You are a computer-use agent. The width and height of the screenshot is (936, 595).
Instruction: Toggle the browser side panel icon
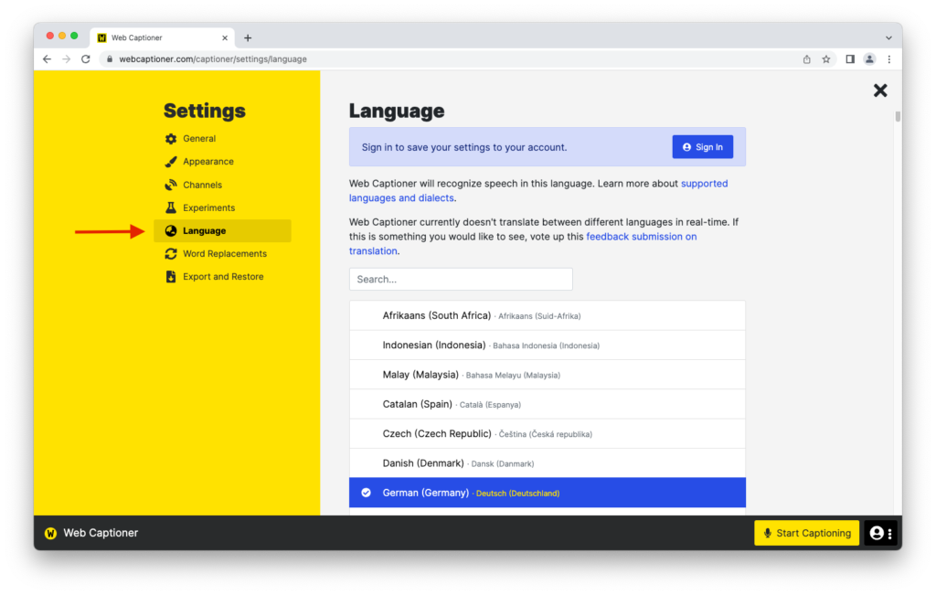pos(850,59)
